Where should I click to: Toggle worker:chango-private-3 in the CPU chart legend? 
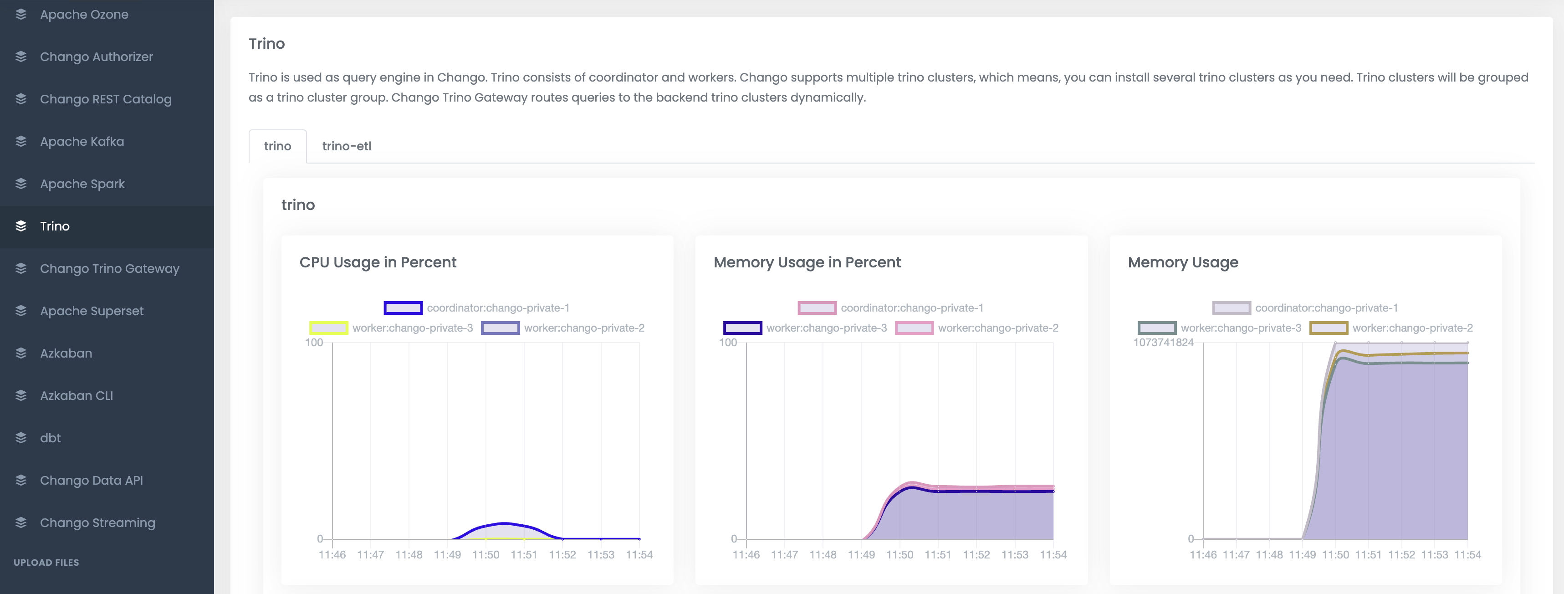tap(391, 328)
